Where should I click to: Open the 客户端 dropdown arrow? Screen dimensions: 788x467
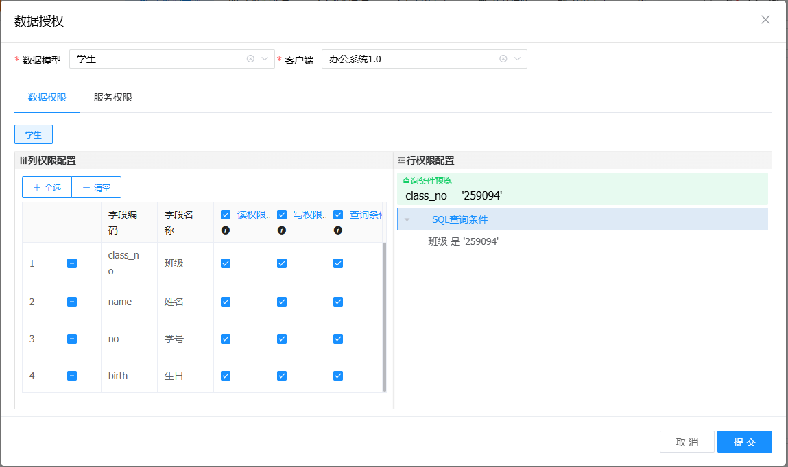517,59
